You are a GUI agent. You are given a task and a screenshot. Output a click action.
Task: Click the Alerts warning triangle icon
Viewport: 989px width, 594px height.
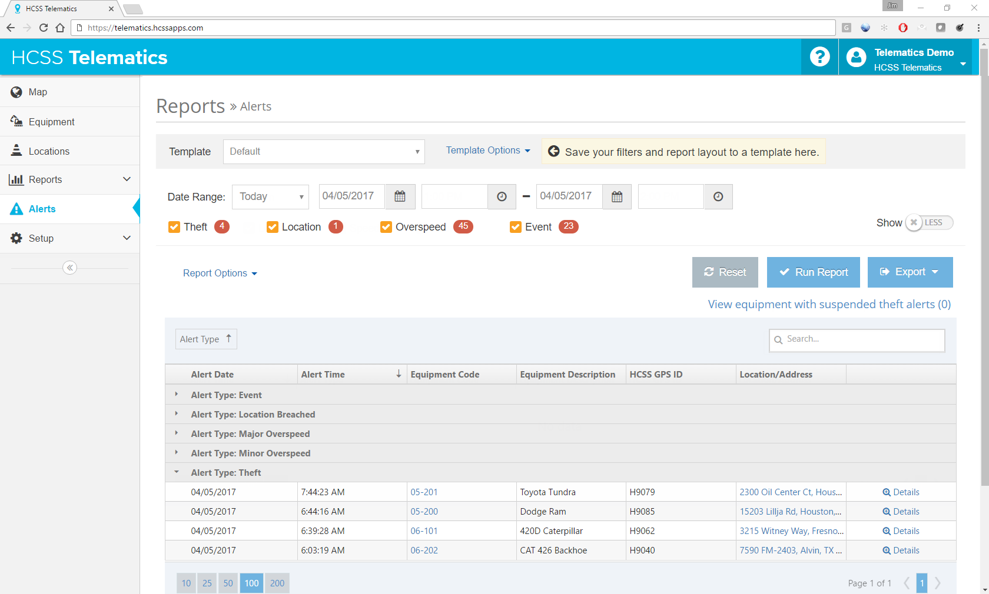pyautogui.click(x=16, y=209)
